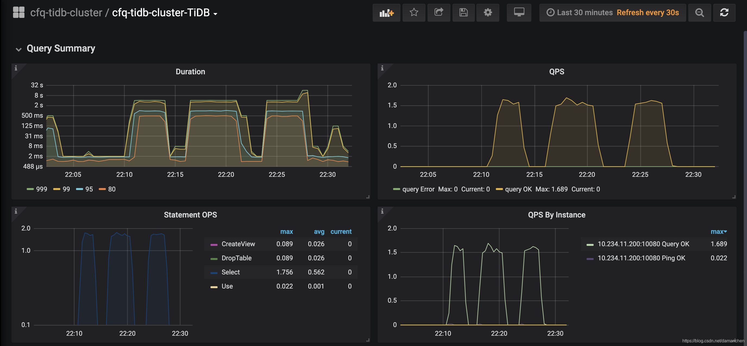The width and height of the screenshot is (747, 346).
Task: Open the Share dashboard icon
Action: (438, 12)
